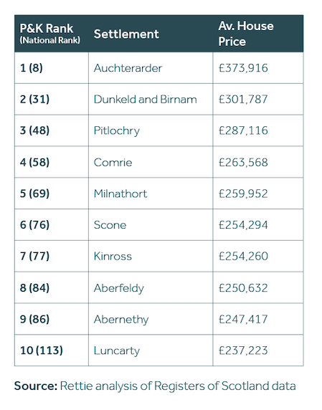Click the £301,787 price value
322x410 pixels.
[x=243, y=100]
